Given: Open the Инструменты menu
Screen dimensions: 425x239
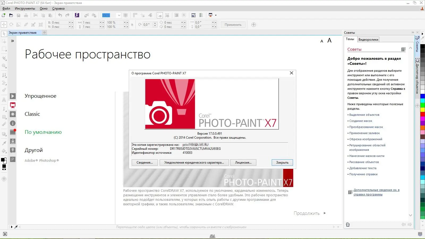Looking at the screenshot, I should pos(25,8).
